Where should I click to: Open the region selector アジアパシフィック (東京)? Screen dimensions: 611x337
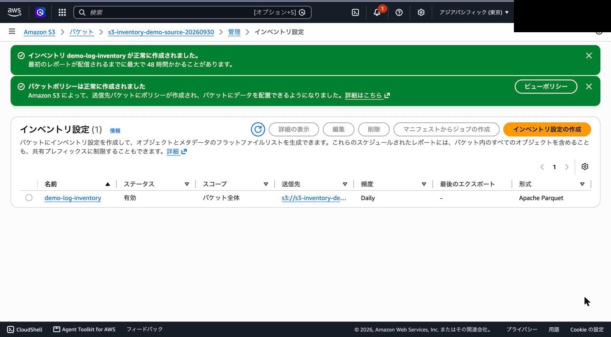click(x=474, y=12)
